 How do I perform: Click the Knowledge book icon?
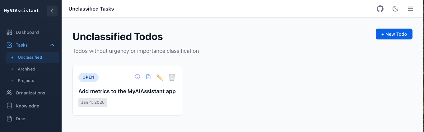[x=9, y=106]
